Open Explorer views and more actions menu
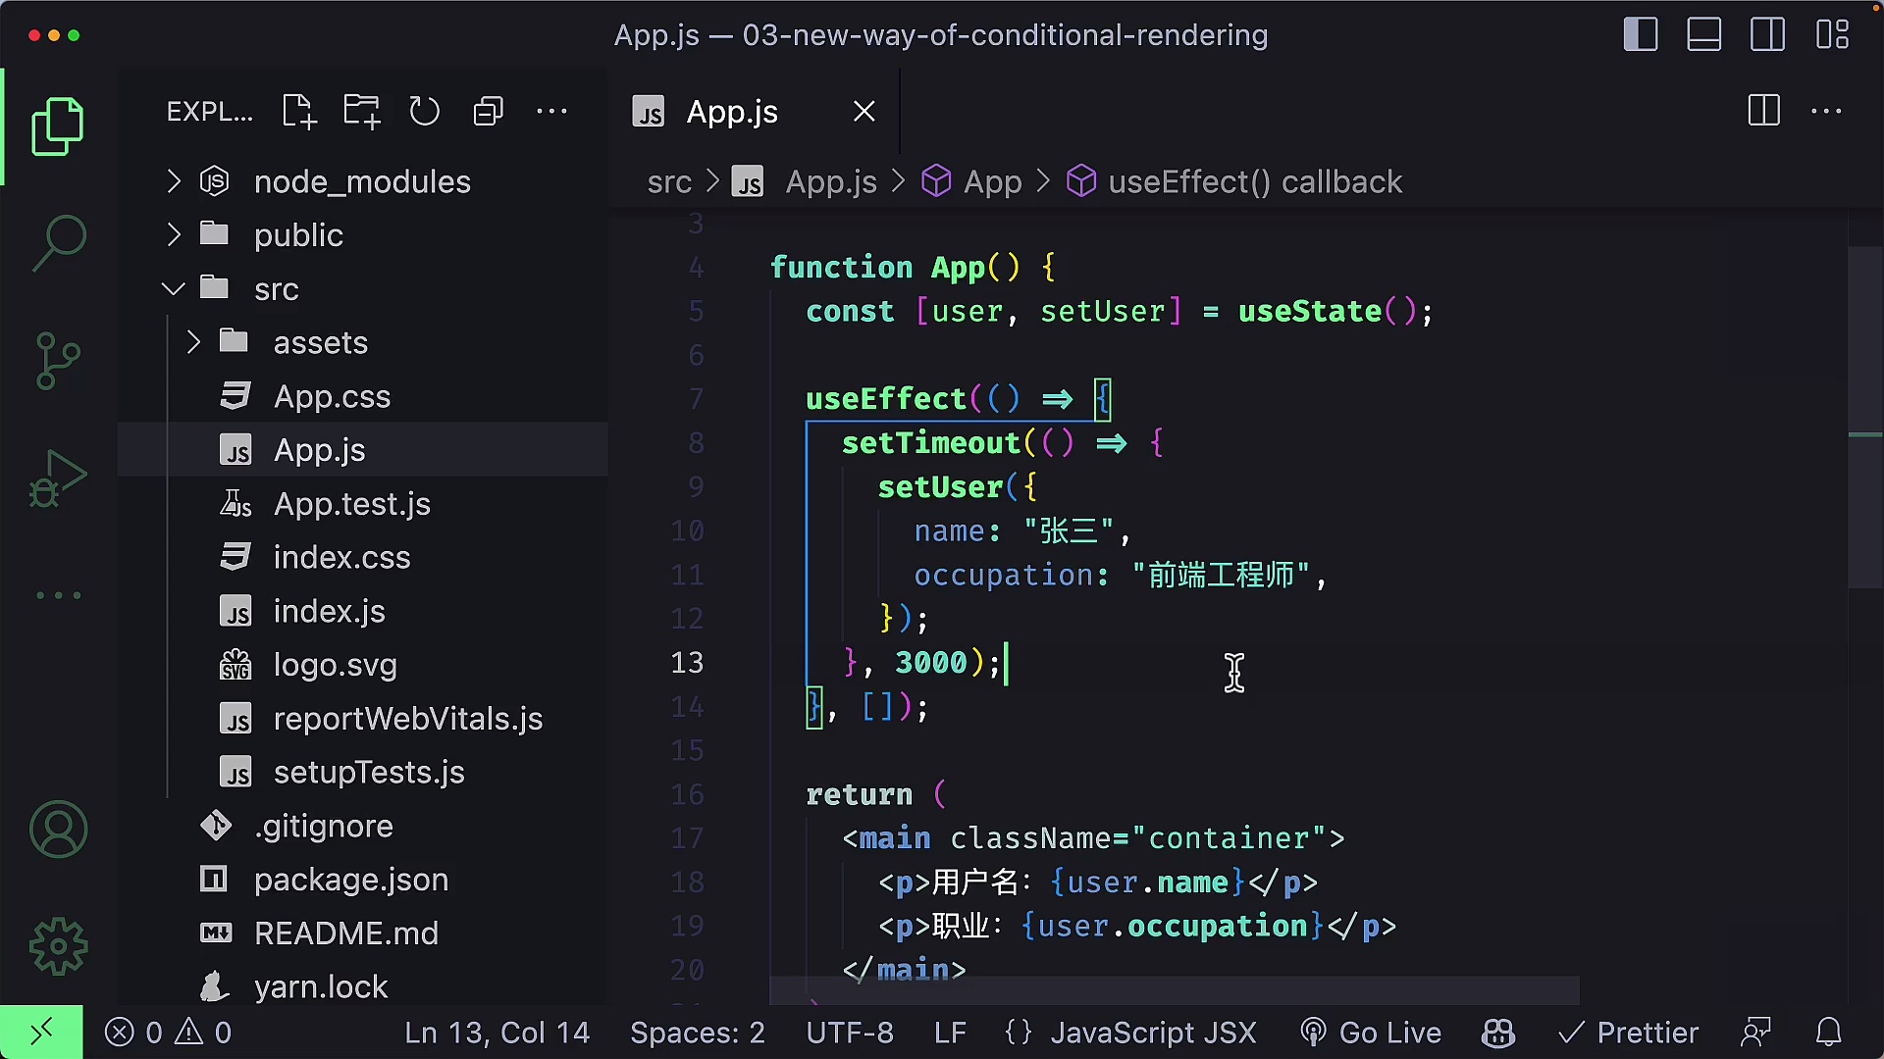The width and height of the screenshot is (1884, 1059). tap(551, 112)
